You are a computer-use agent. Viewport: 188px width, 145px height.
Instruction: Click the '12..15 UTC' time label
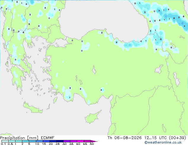click(155, 138)
